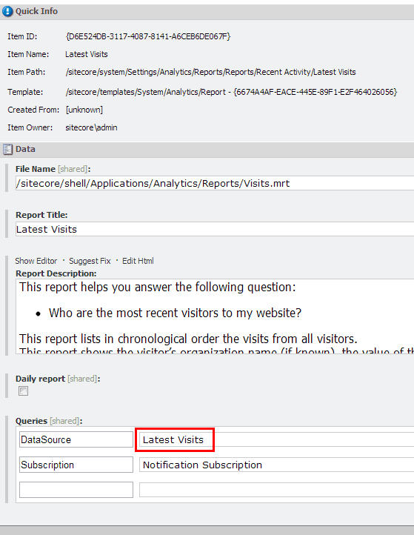The image size is (414, 535).
Task: Click the DataSource query name field
Action: (76, 439)
